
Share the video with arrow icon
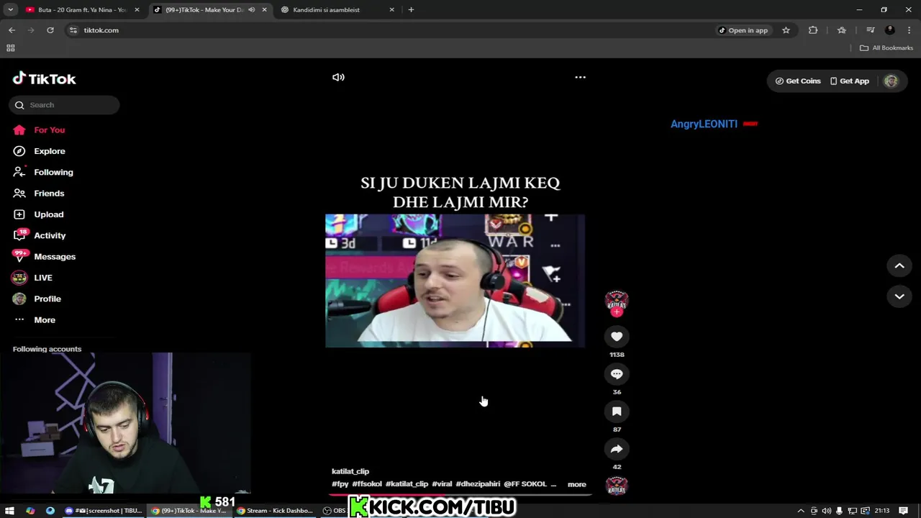pos(617,449)
